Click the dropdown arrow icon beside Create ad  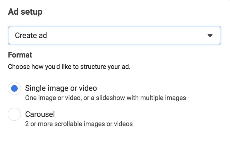point(210,36)
